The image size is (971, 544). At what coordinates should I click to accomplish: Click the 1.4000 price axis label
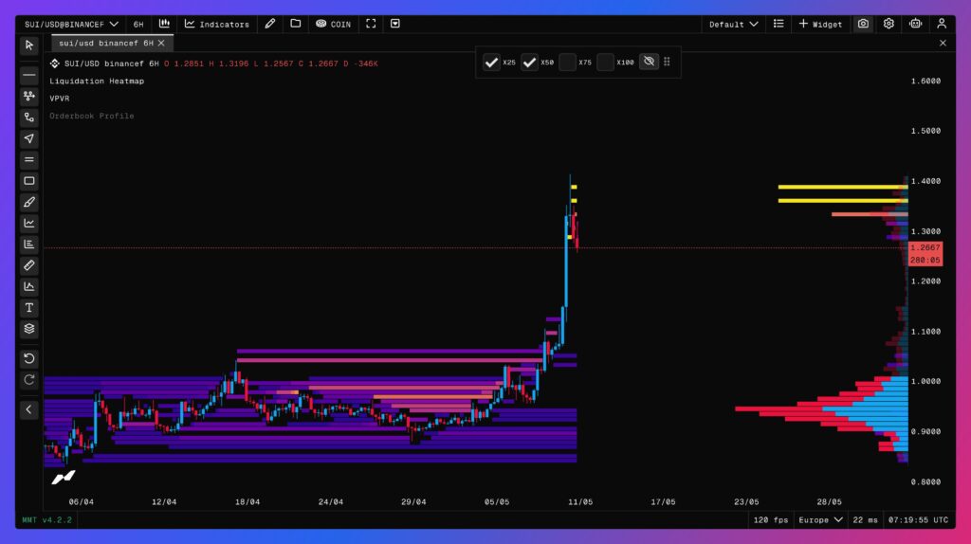click(925, 181)
